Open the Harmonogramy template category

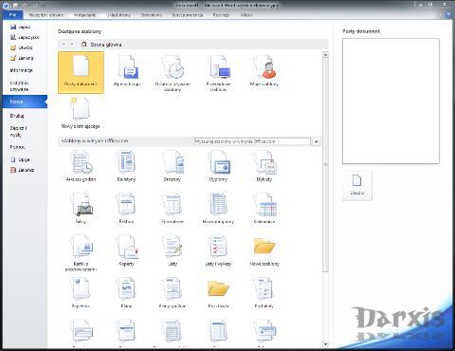(218, 208)
